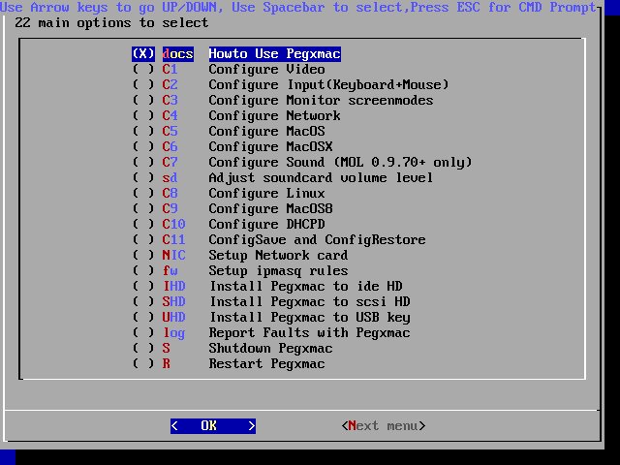The image size is (620, 465).
Task: Select the radio button for docs
Action: coord(143,54)
